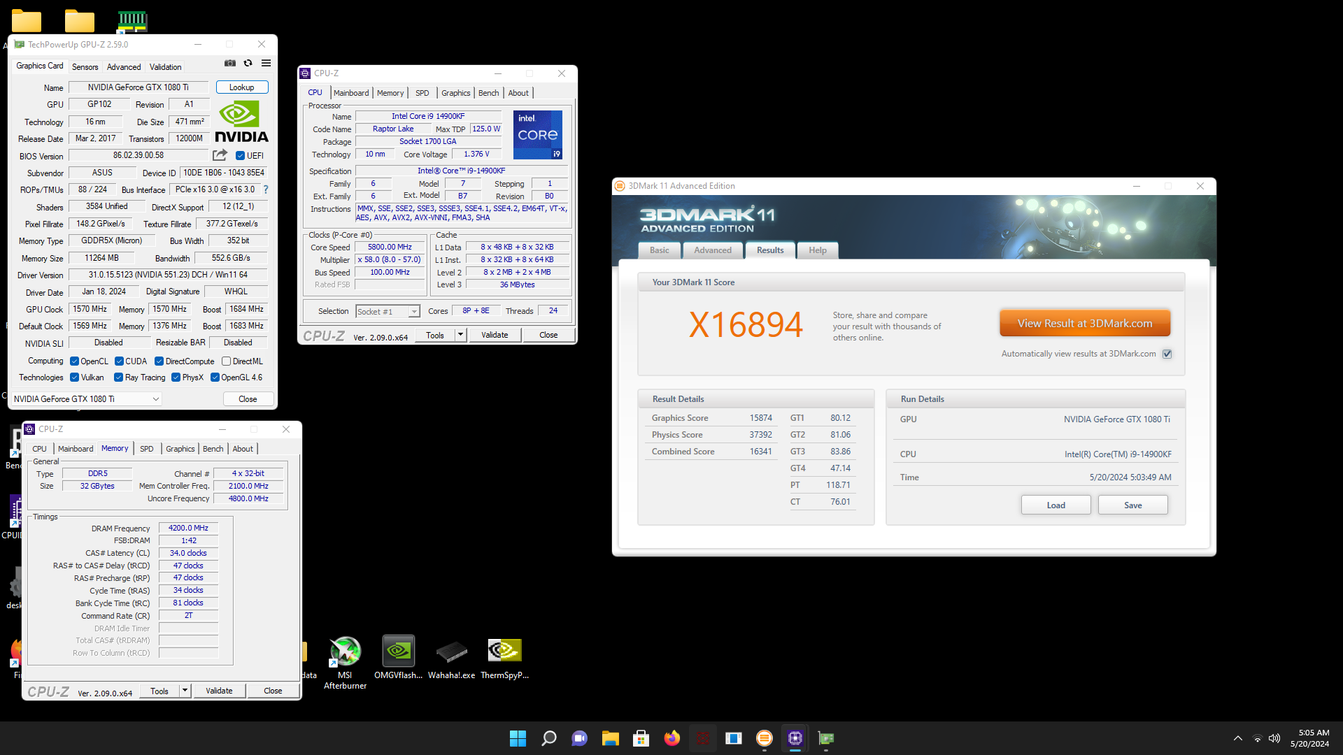
Task: Open File Explorer from taskbar
Action: click(611, 738)
